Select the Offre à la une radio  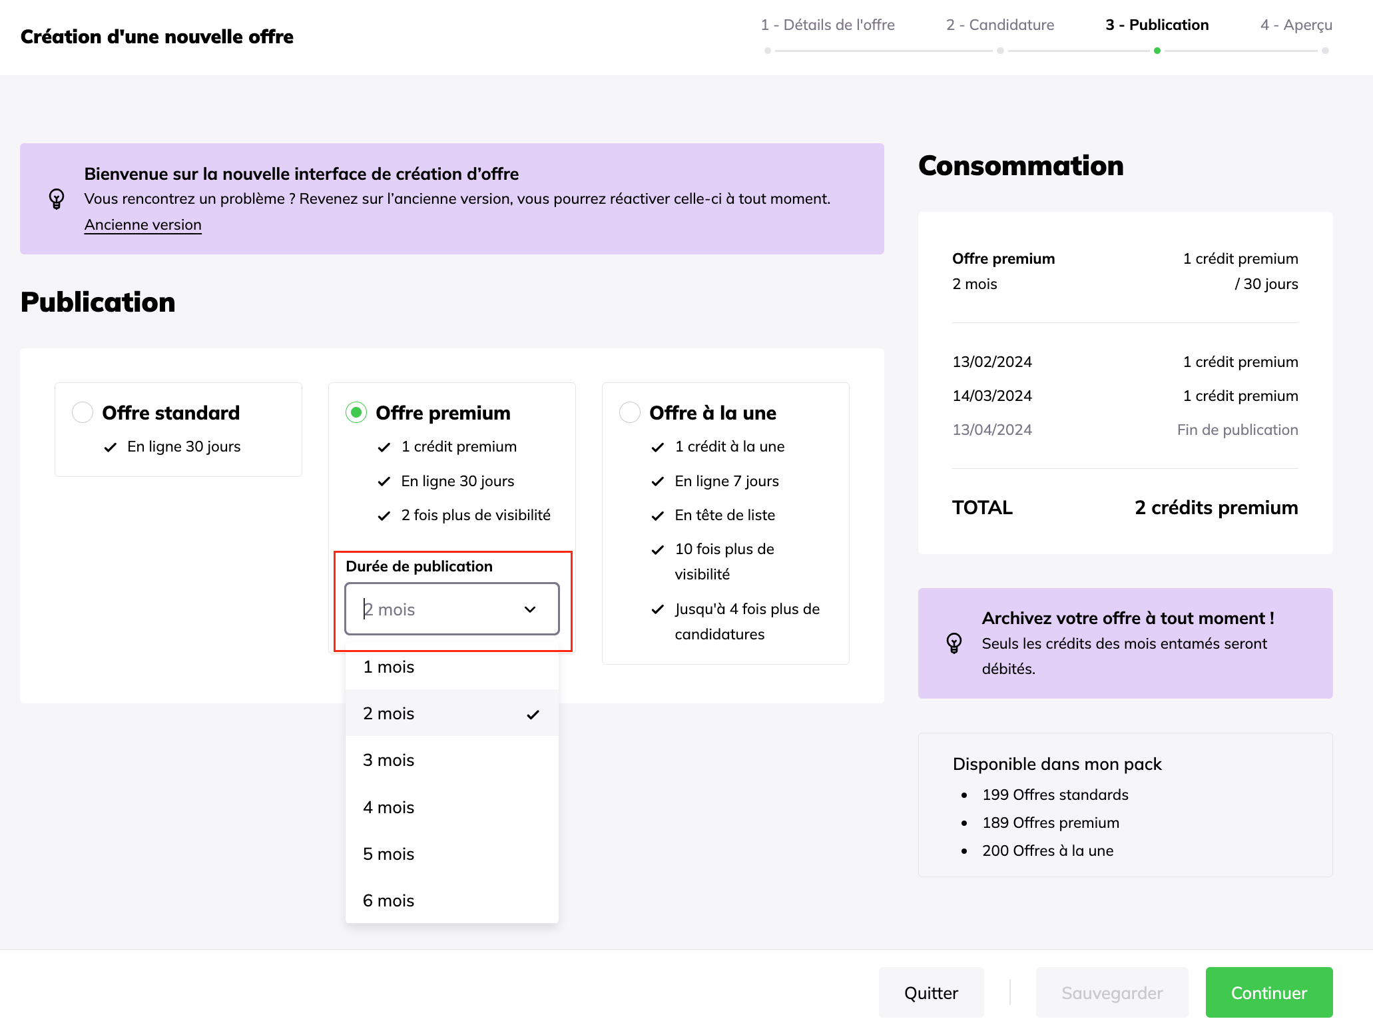(630, 412)
